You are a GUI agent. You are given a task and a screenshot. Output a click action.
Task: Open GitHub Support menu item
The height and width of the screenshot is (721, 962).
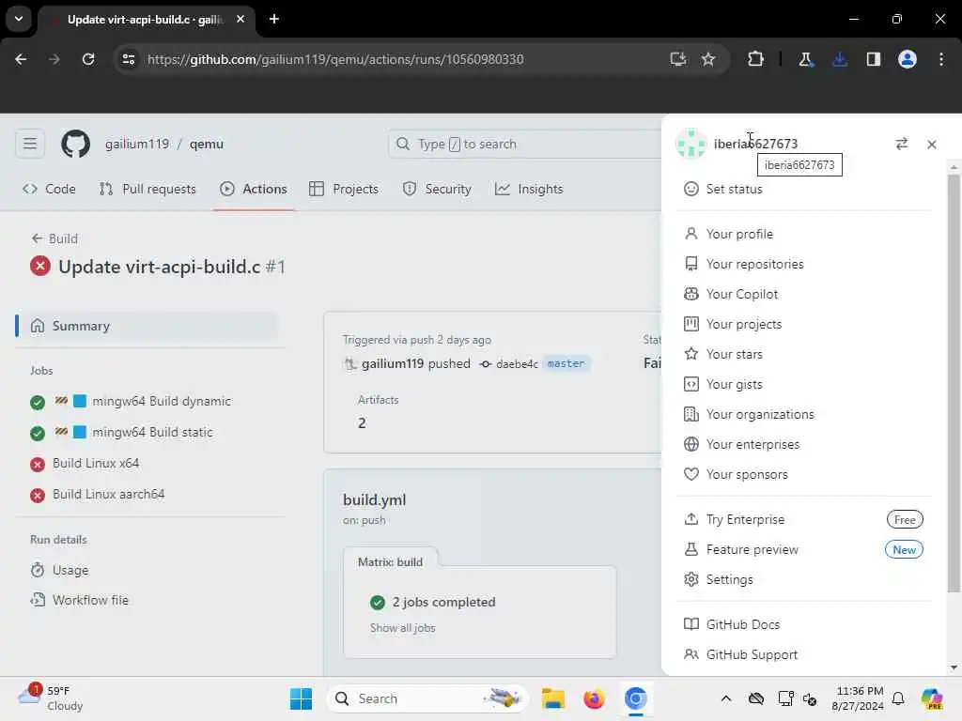(x=804, y=654)
